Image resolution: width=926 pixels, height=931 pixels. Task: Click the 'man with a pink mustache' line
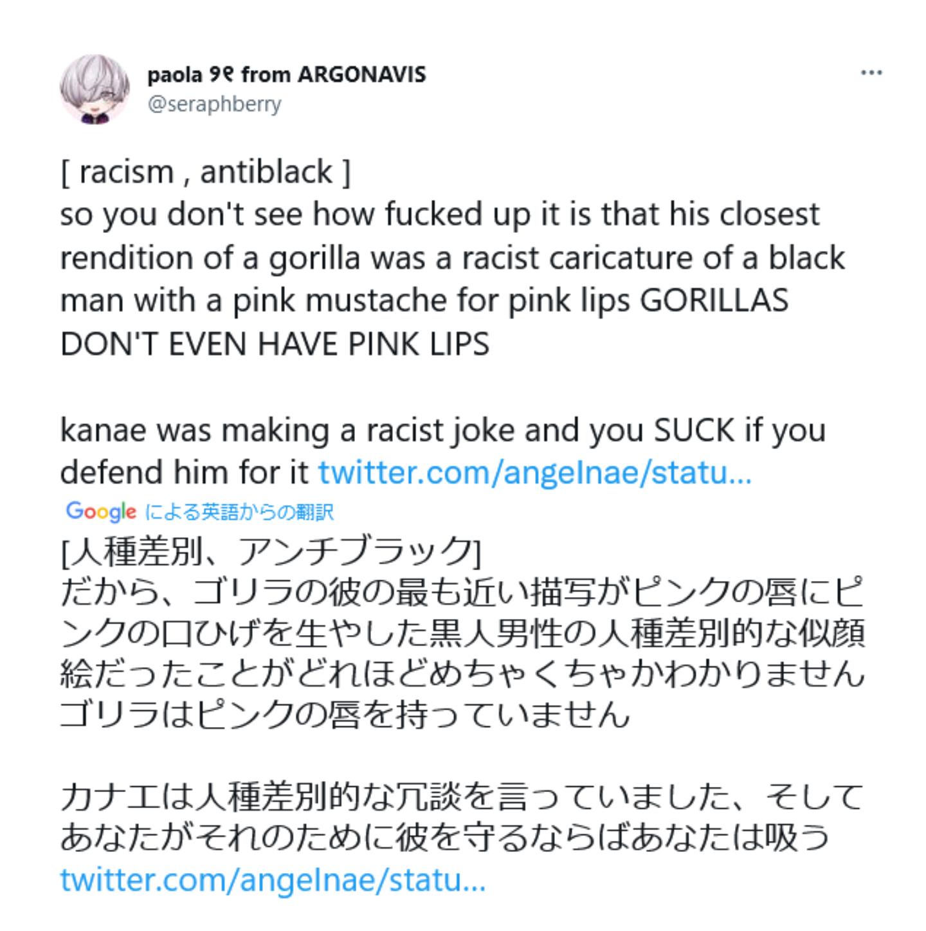point(424,301)
